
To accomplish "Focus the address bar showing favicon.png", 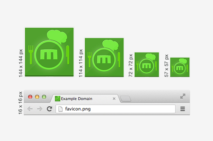I will (x=116, y=109).
